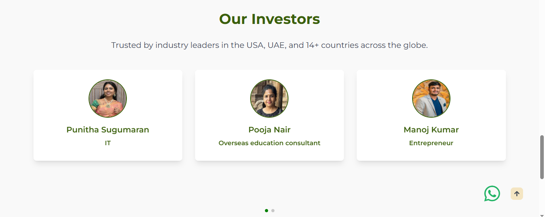Select the Punitha Sugumaran name text
Screen dimensions: 545x217
click(108, 130)
